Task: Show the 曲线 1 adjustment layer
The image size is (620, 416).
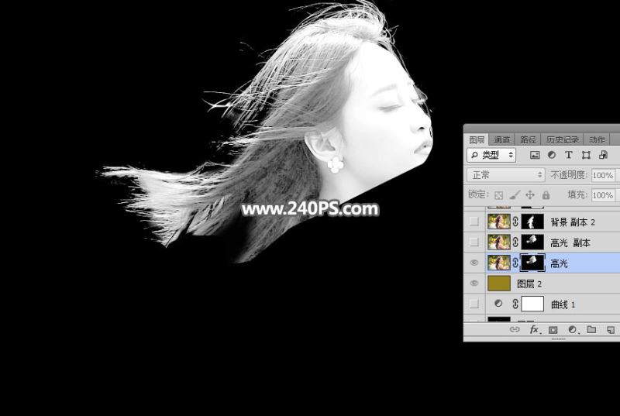Action: coord(474,304)
